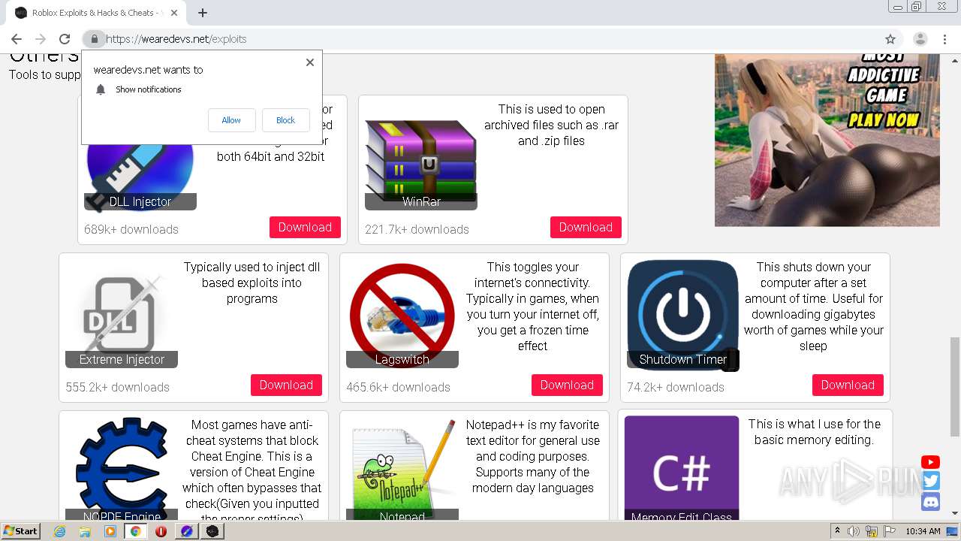Open a new browser tab
Screen dimensions: 961x541
pos(203,13)
